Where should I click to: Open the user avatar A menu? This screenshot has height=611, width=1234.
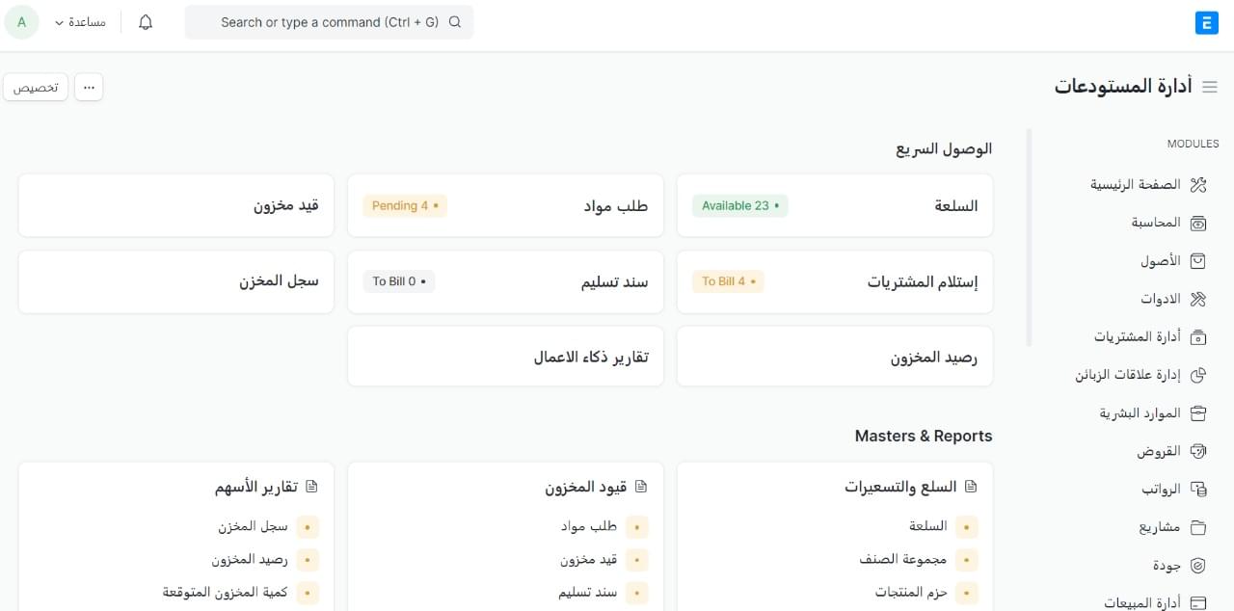22,21
